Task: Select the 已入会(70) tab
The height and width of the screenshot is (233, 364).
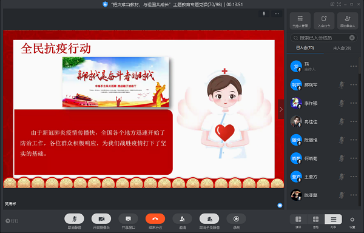Action: pyautogui.click(x=305, y=48)
